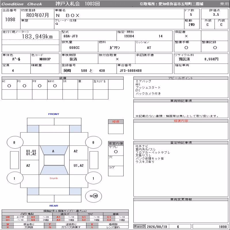Select the mileage value '183,949km'
This screenshot has height=230, width=230.
coord(37,37)
